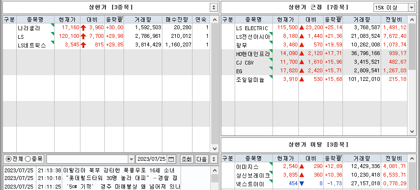420x190 pixels.
Task: Click the 다음 button
Action: coord(202,159)
